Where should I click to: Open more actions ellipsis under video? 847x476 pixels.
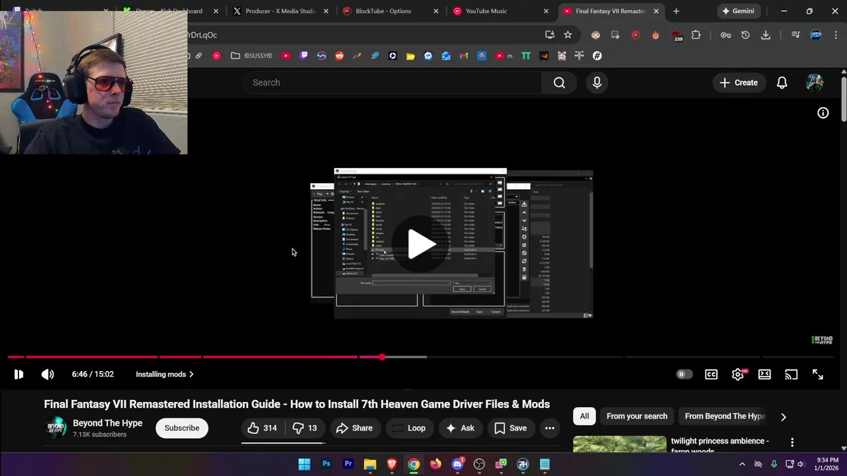point(549,428)
